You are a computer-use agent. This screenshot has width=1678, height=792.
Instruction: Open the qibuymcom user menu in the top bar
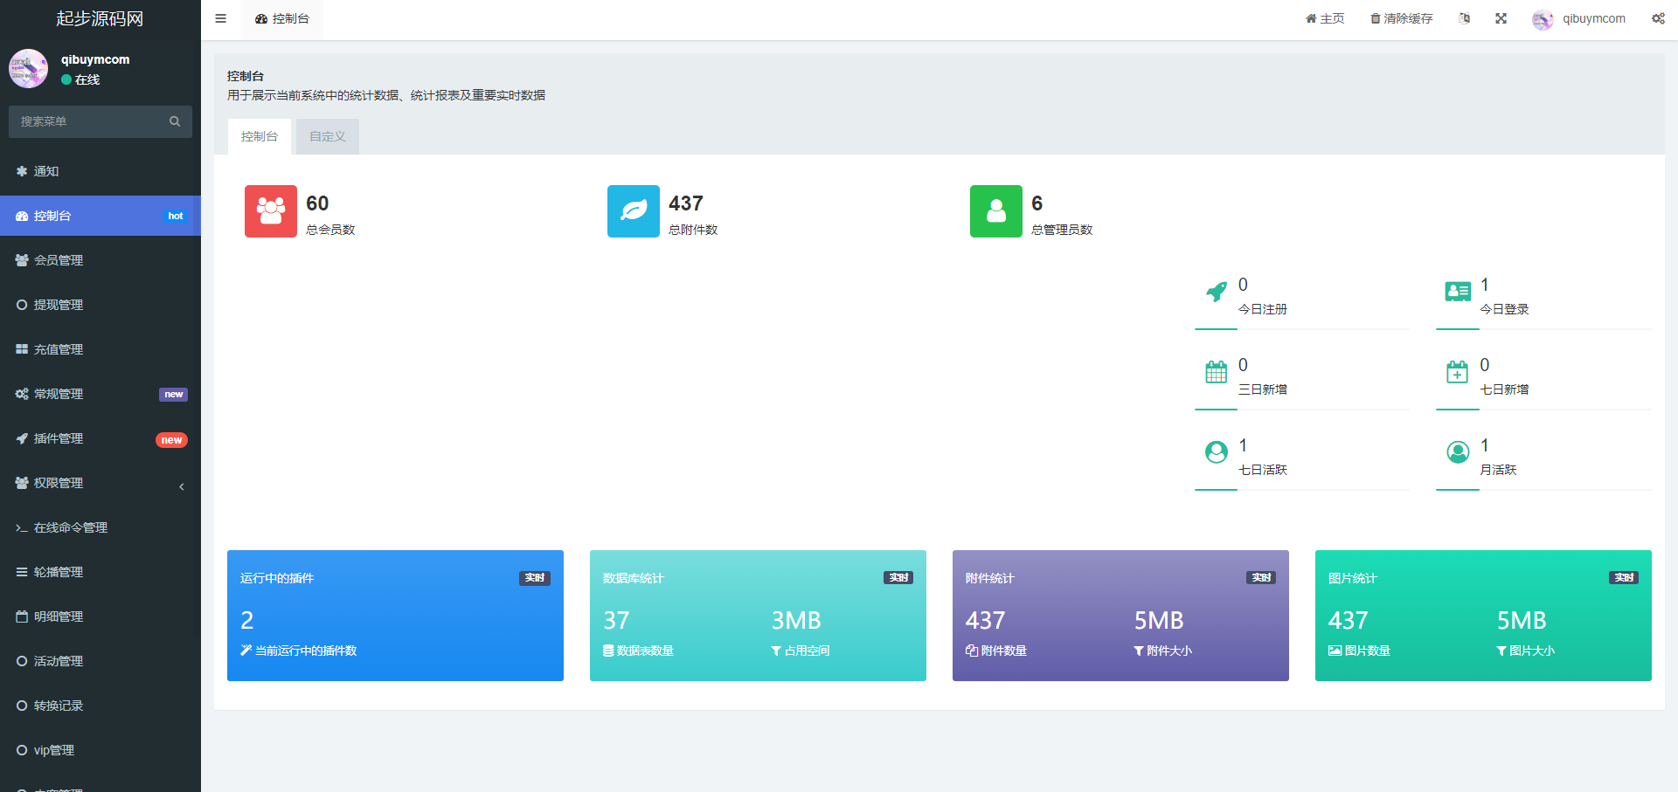pyautogui.click(x=1579, y=18)
